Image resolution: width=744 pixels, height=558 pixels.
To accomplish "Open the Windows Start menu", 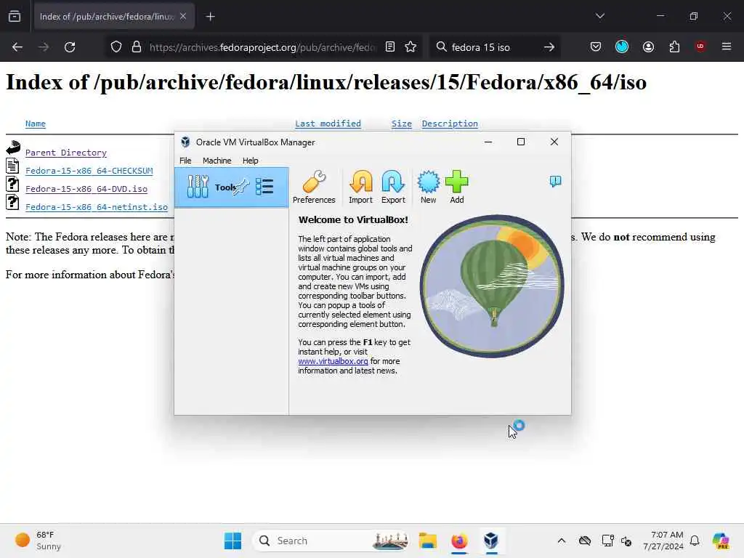I will [232, 541].
